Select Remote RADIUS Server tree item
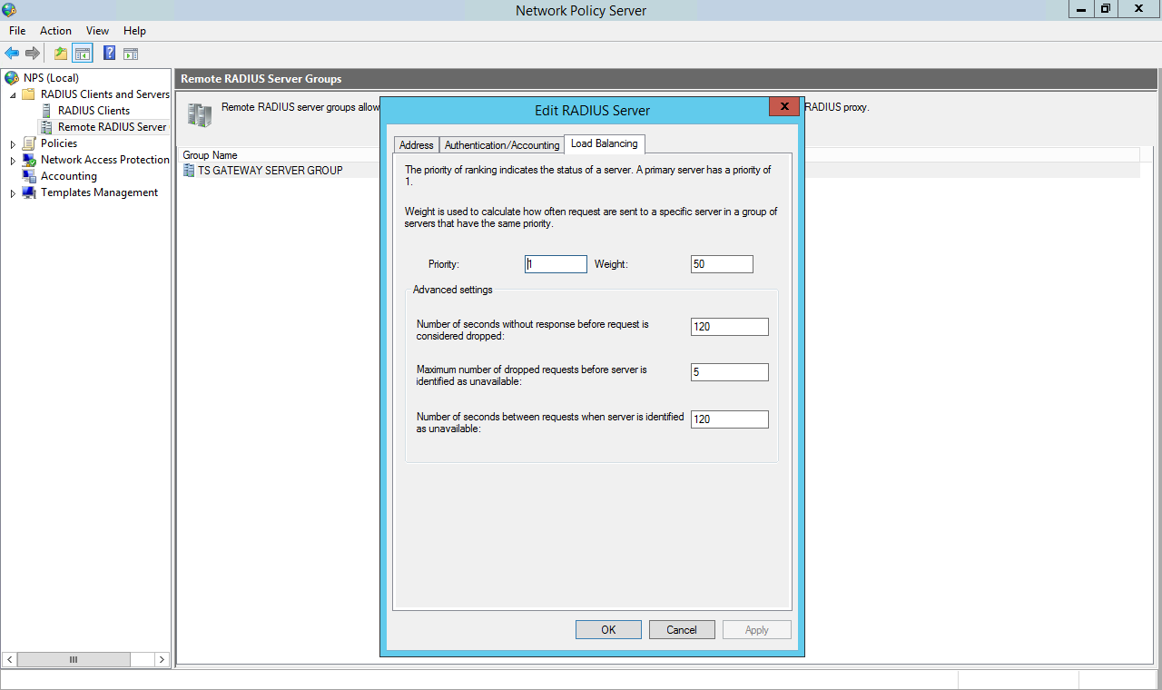Viewport: 1162px width, 690px height. [113, 127]
